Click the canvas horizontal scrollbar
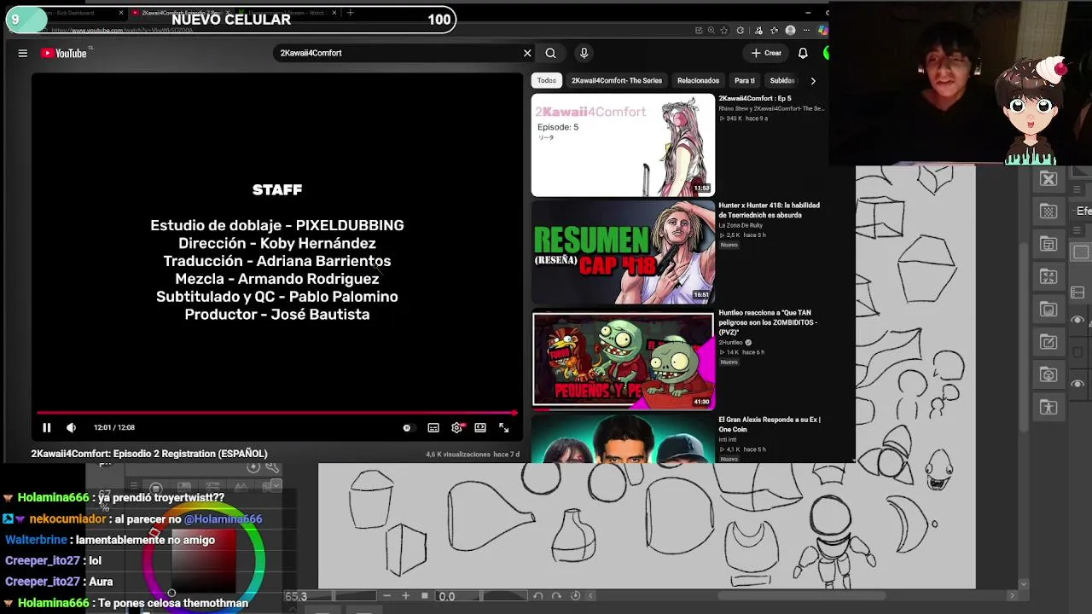 802,595
